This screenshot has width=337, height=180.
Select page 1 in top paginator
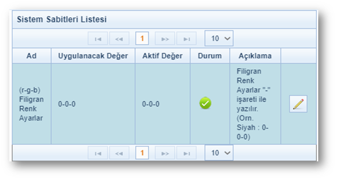point(142,39)
